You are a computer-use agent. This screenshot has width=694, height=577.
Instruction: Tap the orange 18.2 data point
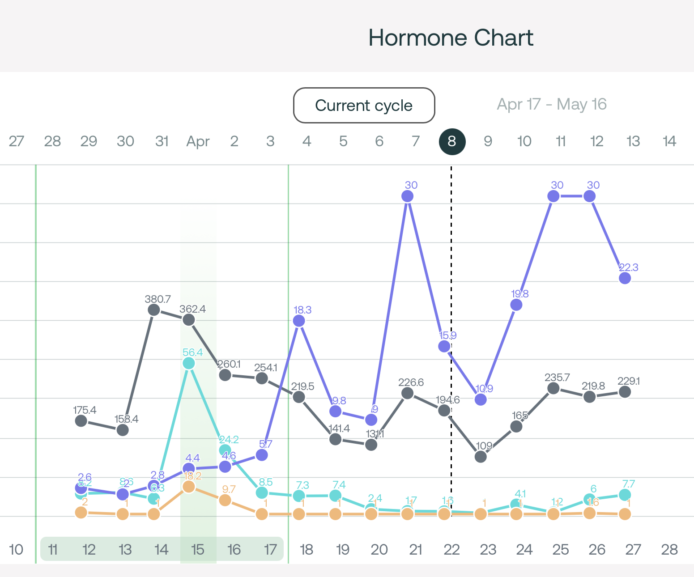[189, 486]
